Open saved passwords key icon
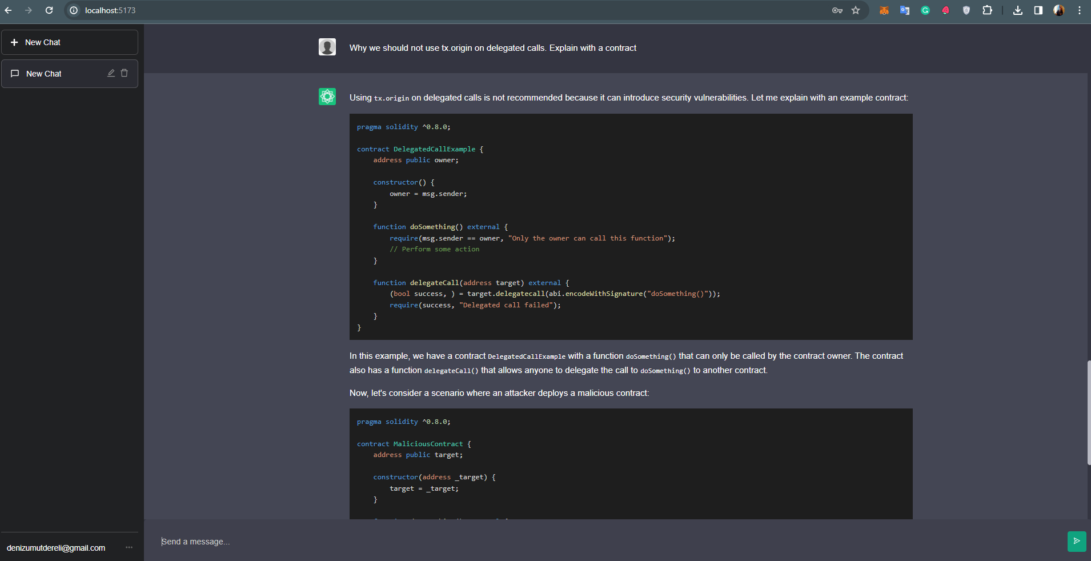The width and height of the screenshot is (1091, 561). click(837, 10)
